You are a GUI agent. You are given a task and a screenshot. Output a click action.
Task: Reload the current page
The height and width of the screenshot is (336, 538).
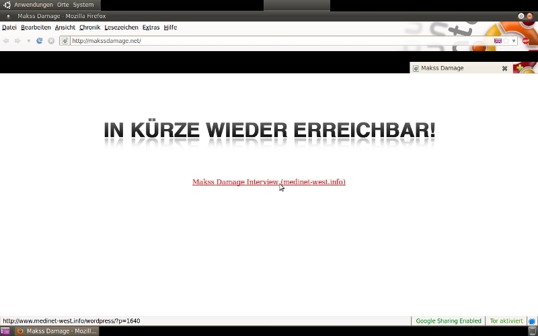click(x=40, y=41)
